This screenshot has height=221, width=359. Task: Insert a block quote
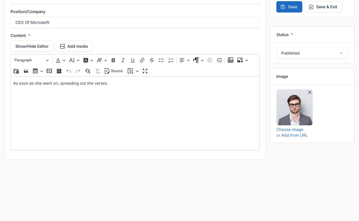click(x=26, y=71)
